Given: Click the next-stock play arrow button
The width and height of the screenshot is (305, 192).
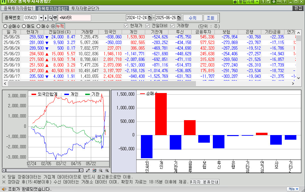Looking at the screenshot, I should click(x=46, y=18).
